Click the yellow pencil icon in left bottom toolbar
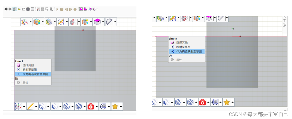292x119 pixels. [x=30, y=106]
